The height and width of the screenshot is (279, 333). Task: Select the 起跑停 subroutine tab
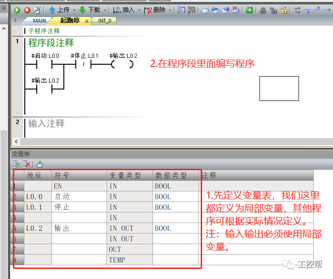coord(70,21)
